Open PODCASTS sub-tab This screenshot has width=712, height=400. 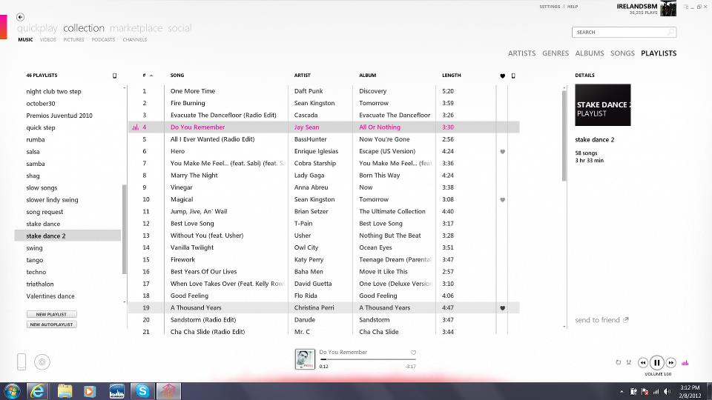[103, 40]
